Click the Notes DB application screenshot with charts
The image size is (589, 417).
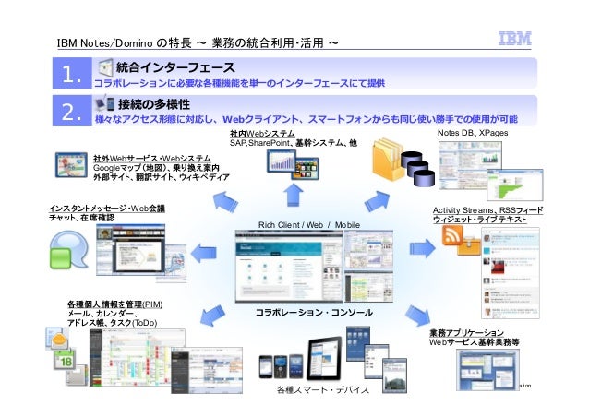point(470,165)
